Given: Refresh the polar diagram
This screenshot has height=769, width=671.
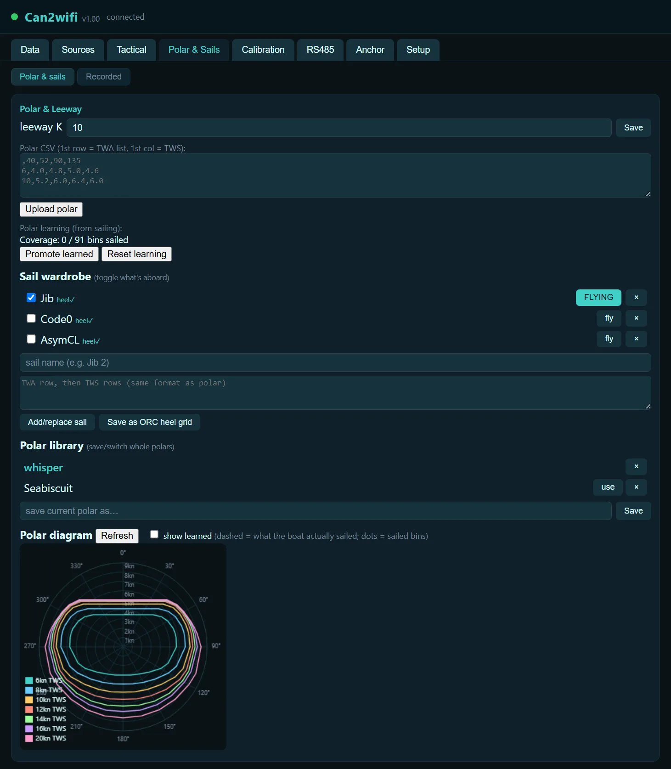Looking at the screenshot, I should (x=117, y=536).
